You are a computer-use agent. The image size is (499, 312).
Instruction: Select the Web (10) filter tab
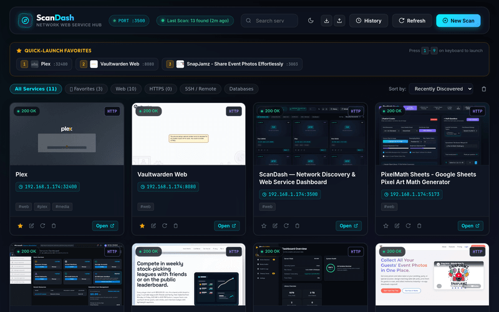(126, 89)
